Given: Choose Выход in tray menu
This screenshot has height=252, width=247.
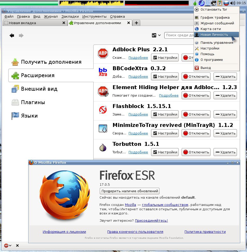Looking at the screenshot, I should point(217,68).
